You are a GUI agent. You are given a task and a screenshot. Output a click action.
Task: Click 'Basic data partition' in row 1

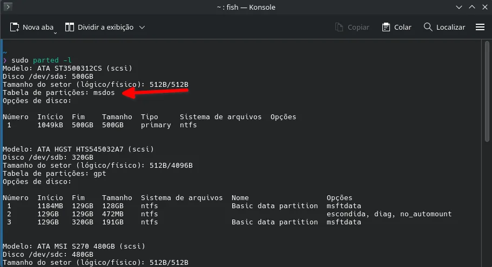[274, 206]
